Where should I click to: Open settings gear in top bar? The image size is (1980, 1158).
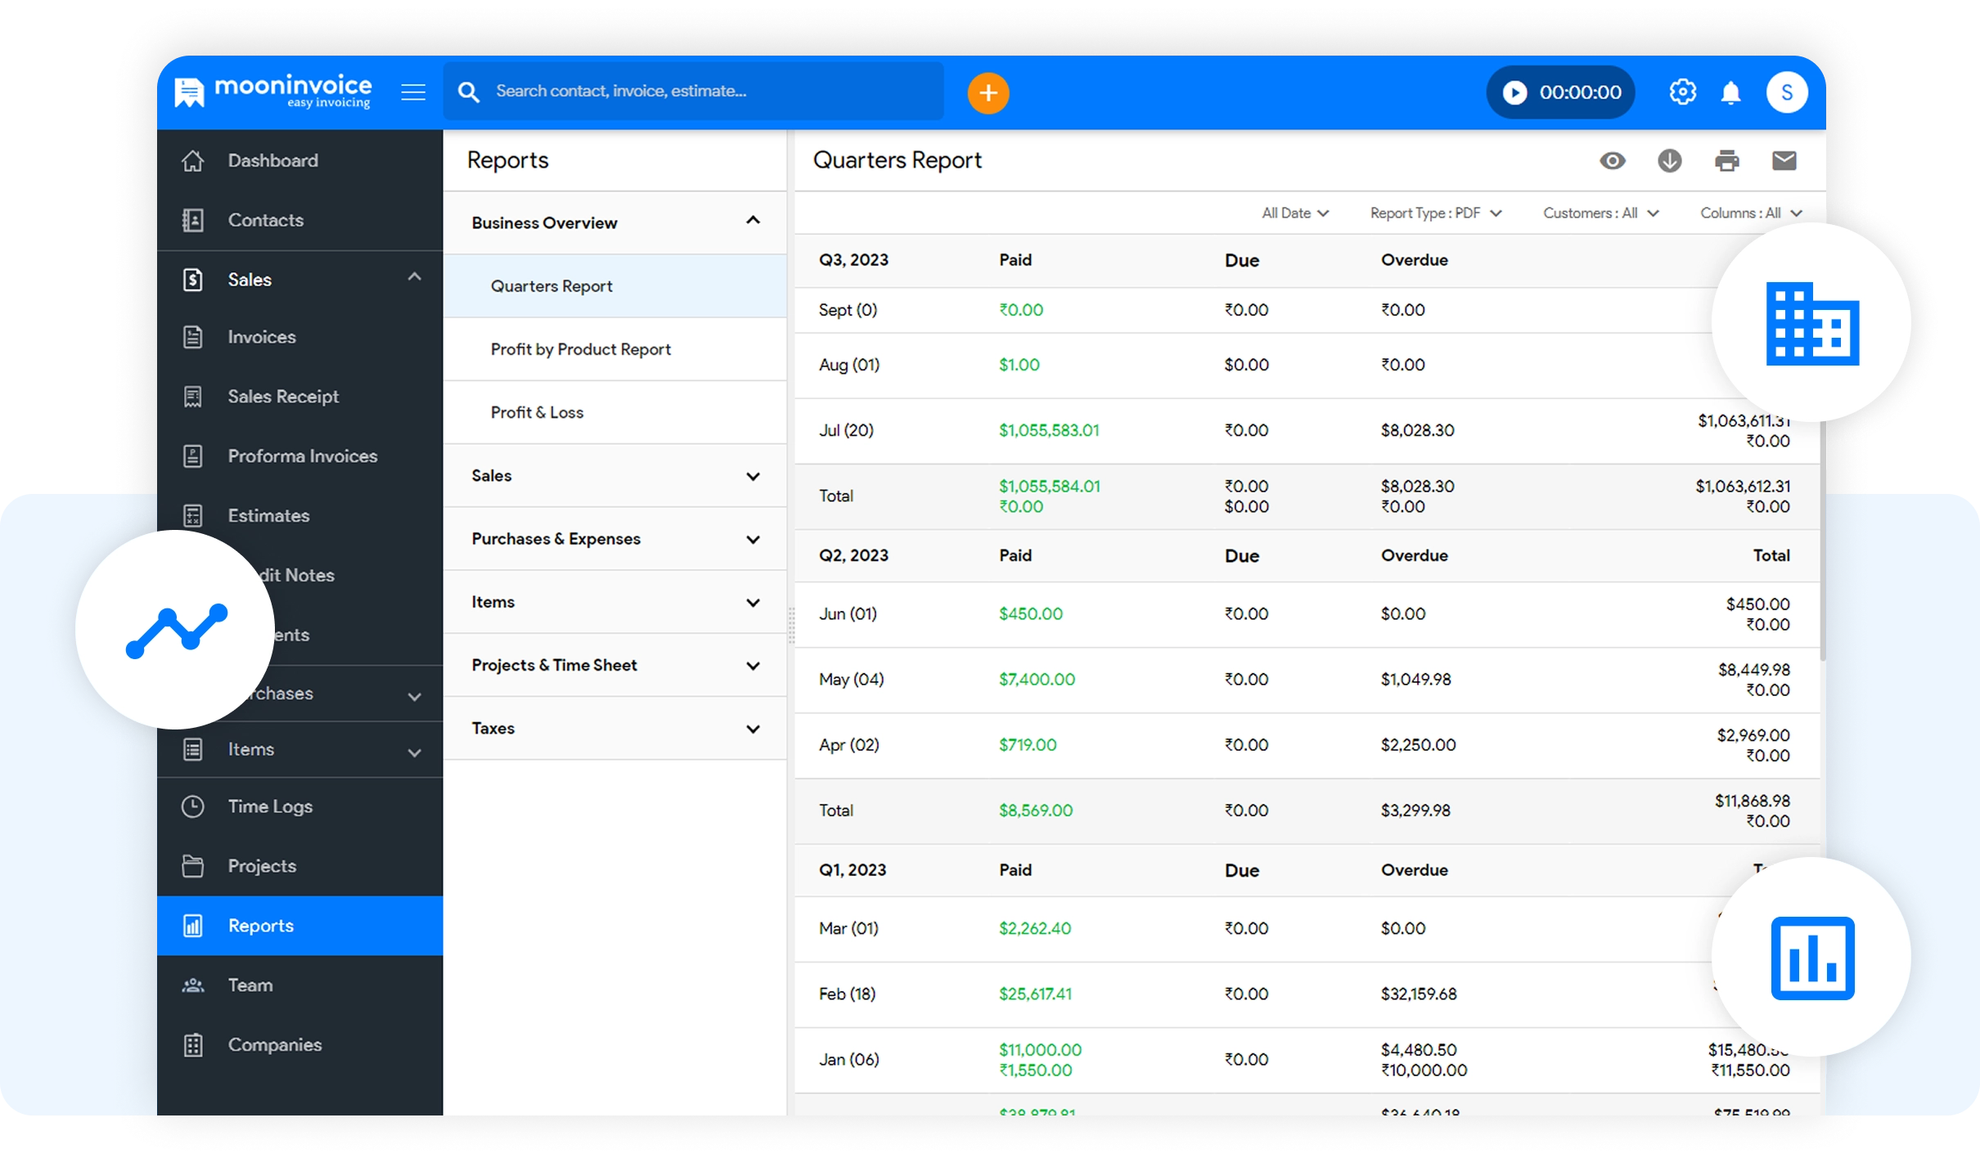[x=1682, y=92]
